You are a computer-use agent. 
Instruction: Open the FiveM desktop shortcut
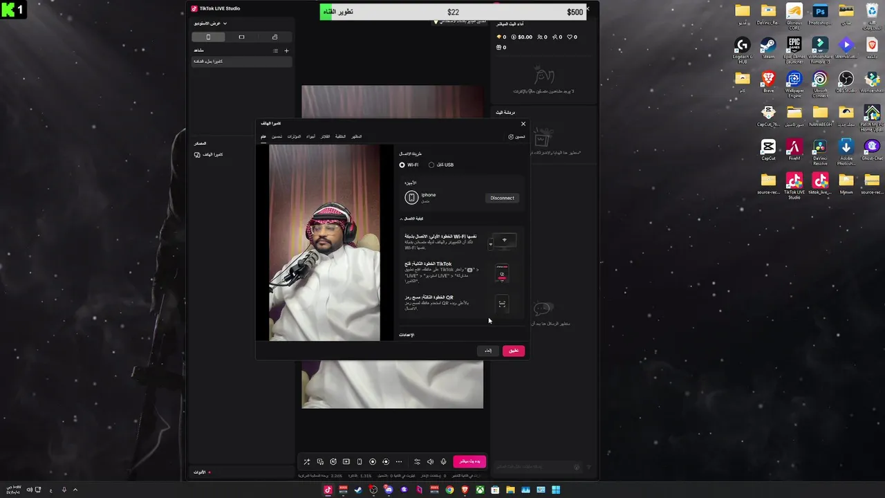(794, 149)
